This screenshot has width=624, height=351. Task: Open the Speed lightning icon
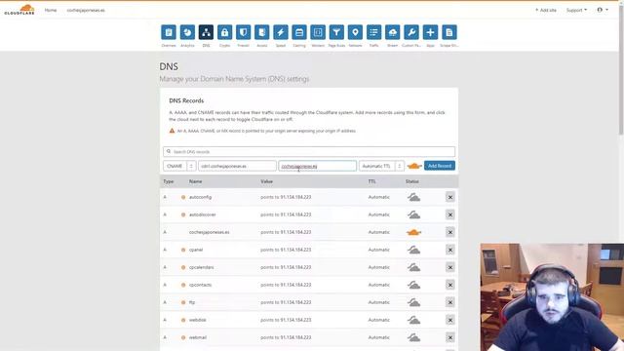tap(281, 32)
